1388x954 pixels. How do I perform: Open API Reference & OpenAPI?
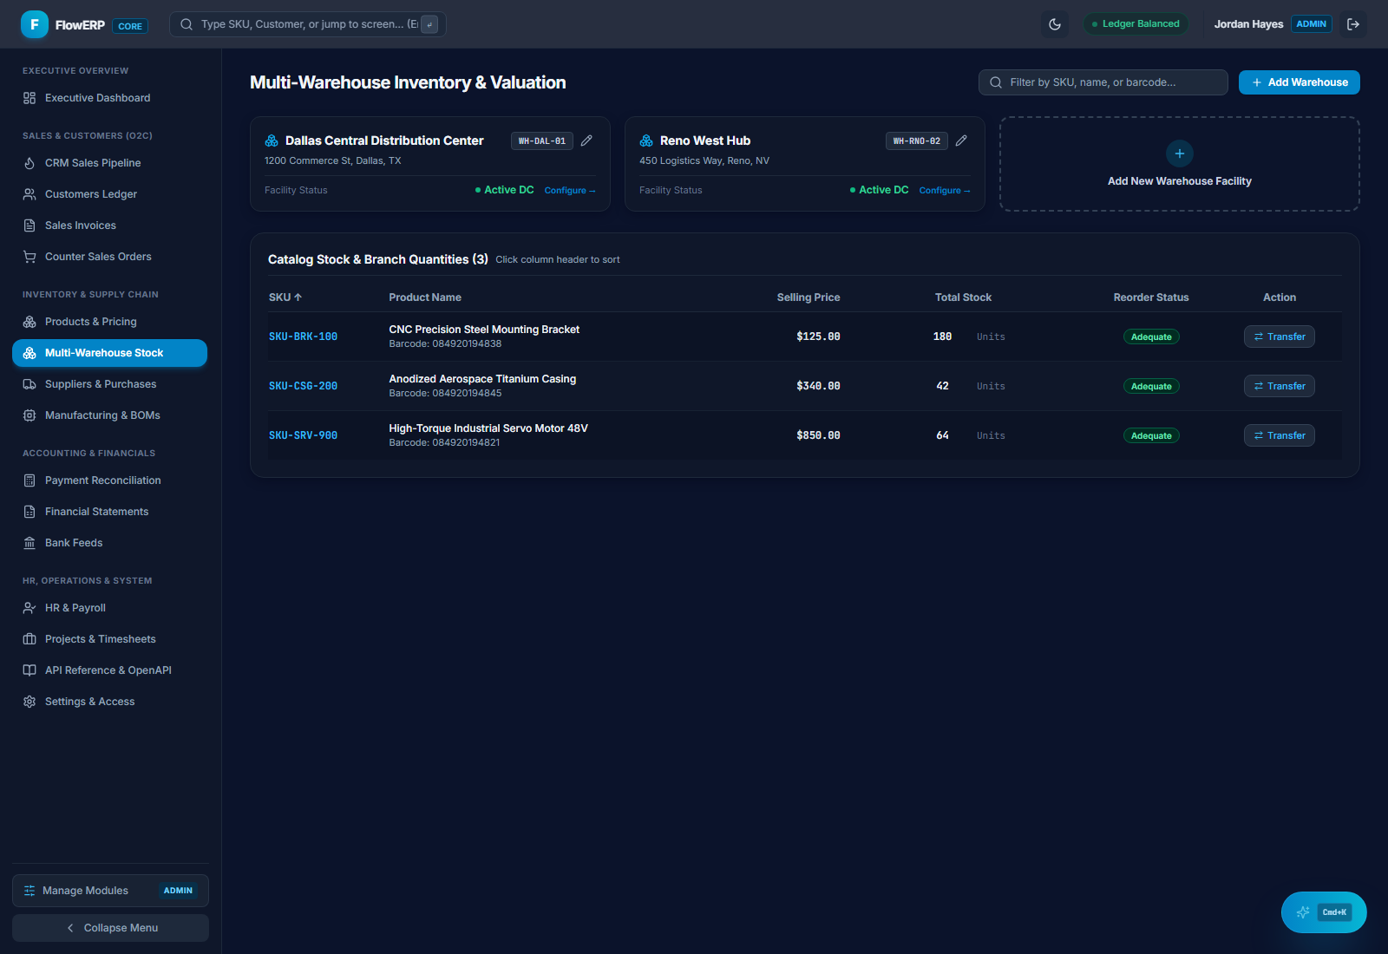pos(110,670)
